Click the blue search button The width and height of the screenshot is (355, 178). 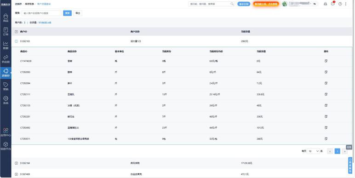67,13
